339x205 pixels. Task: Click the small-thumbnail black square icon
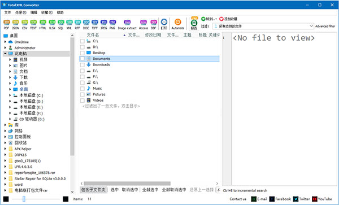click(6, 199)
